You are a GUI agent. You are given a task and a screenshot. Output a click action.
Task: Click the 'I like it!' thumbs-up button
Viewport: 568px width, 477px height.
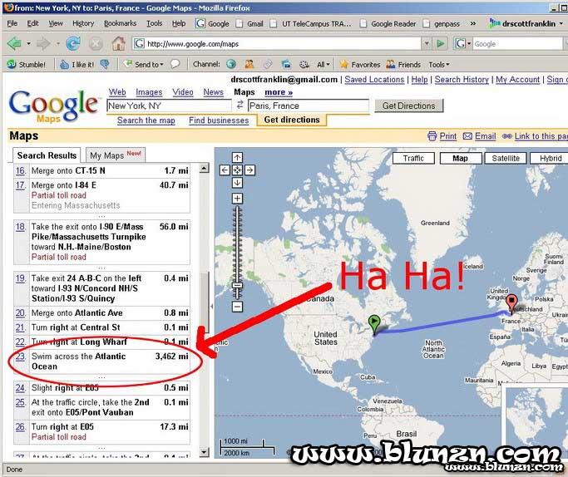(x=77, y=65)
